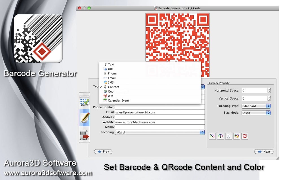This screenshot has width=288, height=180.
Task: Open the Edit step in sidebar
Action: click(84, 118)
